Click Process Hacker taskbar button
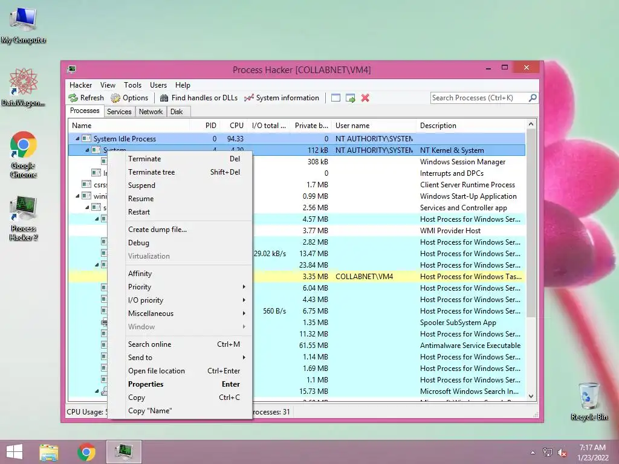The image size is (619, 464). pyautogui.click(x=123, y=452)
